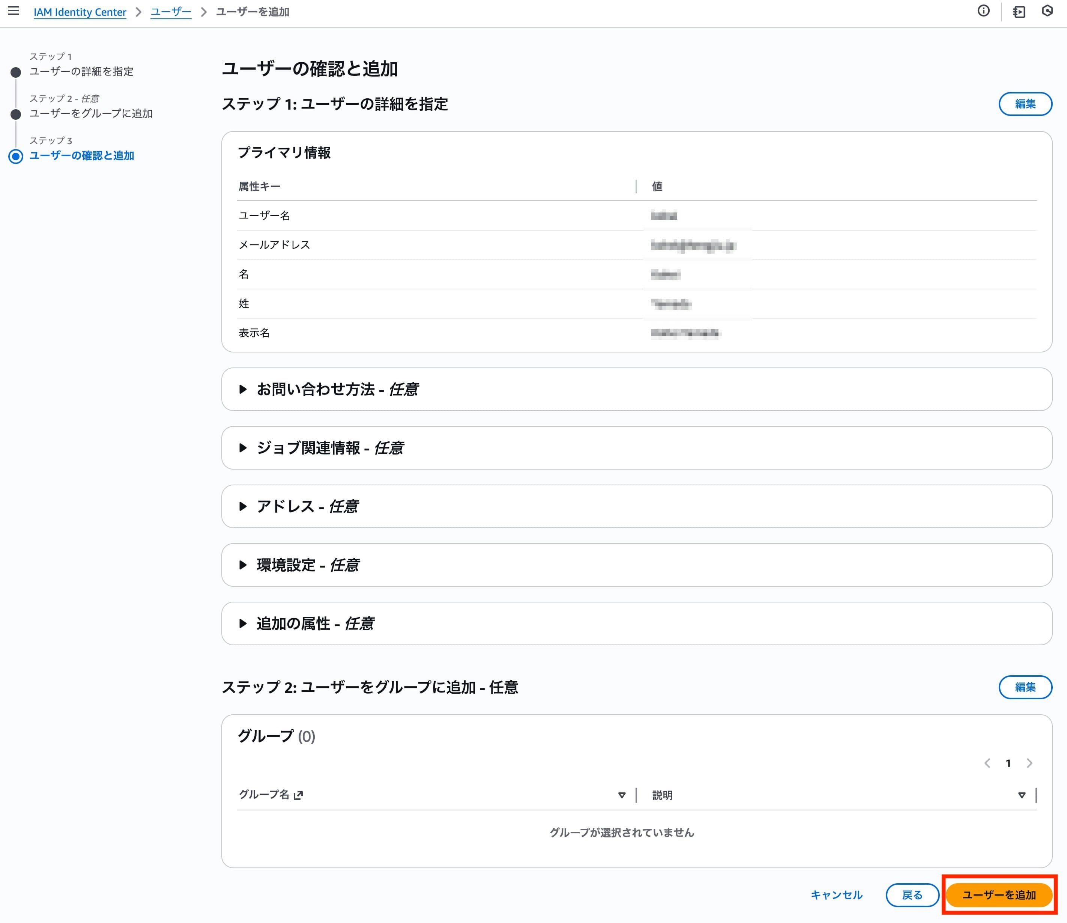Select page 1 in groups pagination

(1008, 763)
